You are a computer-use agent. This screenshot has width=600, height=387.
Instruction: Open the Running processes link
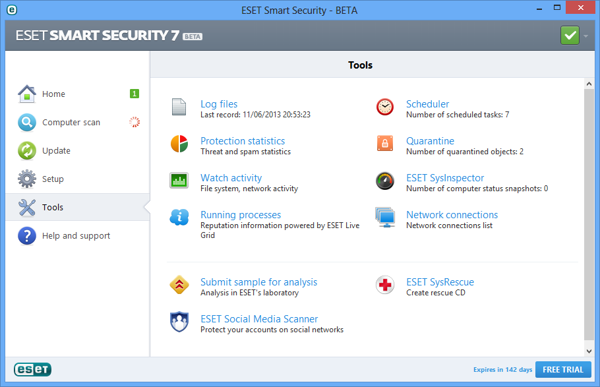point(241,215)
